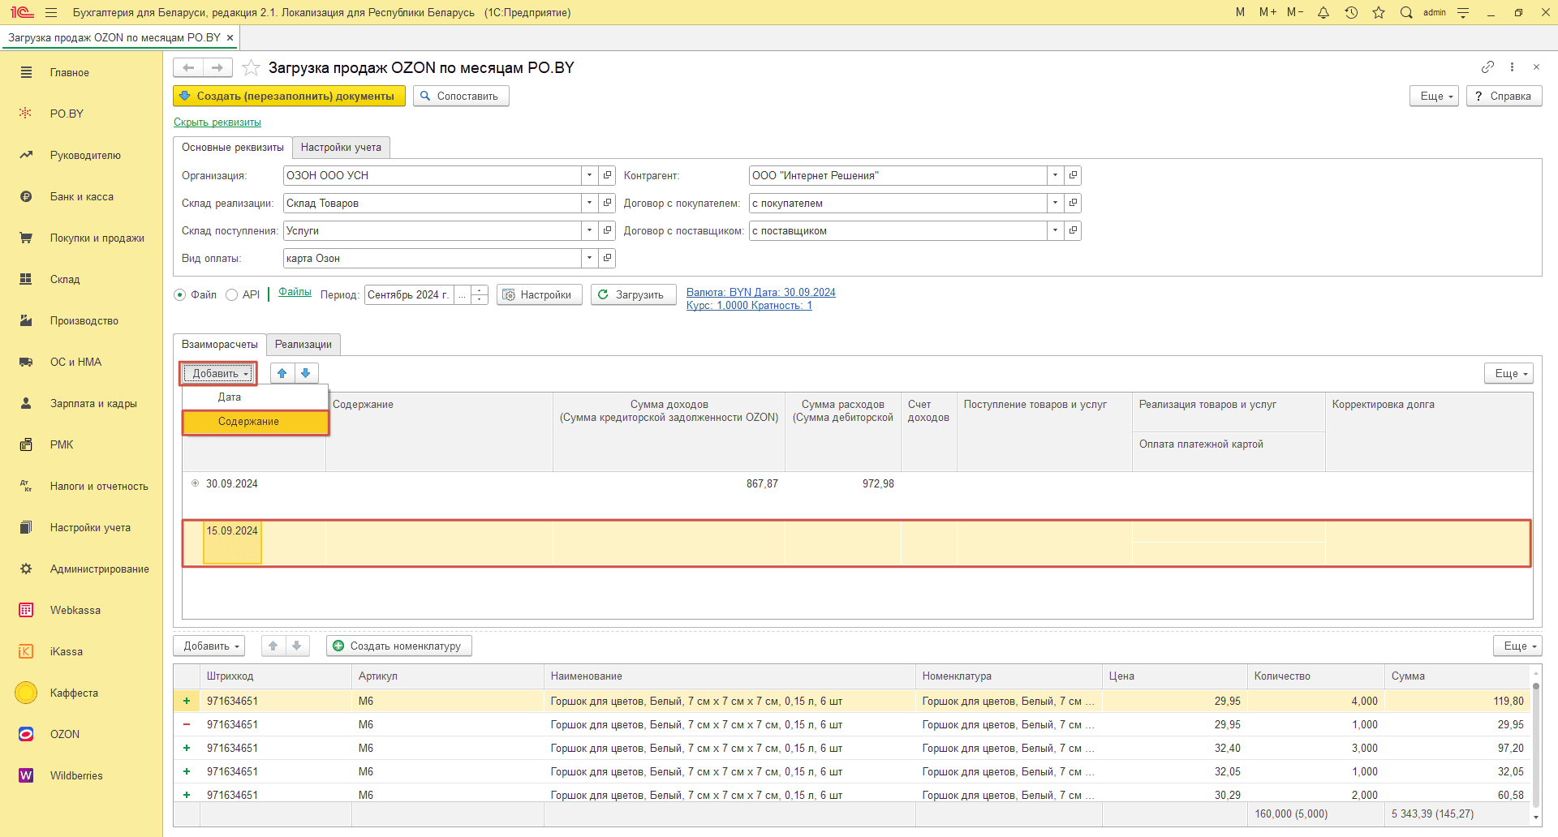Open period picker ellipsis button
Viewport: 1558px width, 837px height.
[x=463, y=294]
